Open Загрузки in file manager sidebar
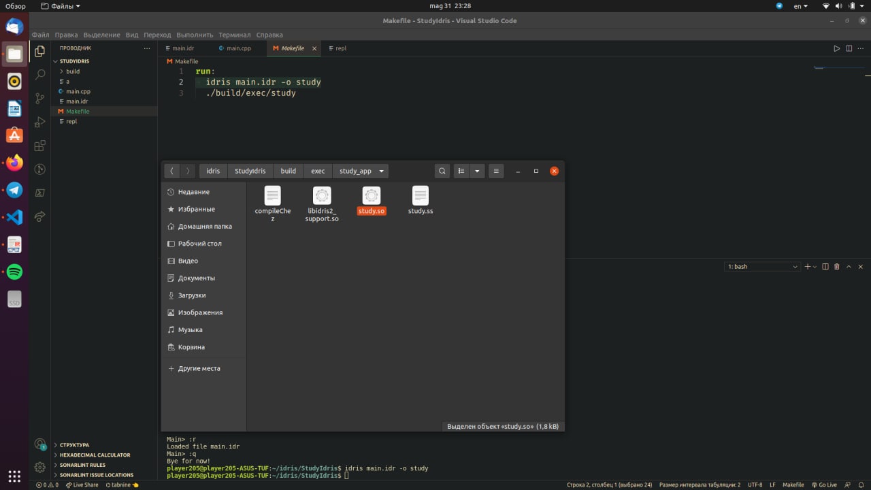Screen dimensions: 871x490 click(x=191, y=295)
